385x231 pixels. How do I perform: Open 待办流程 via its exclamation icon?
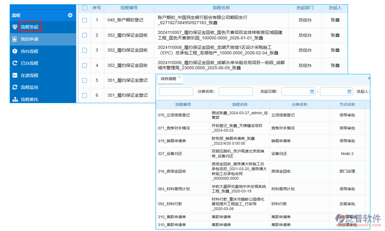click(x=15, y=50)
